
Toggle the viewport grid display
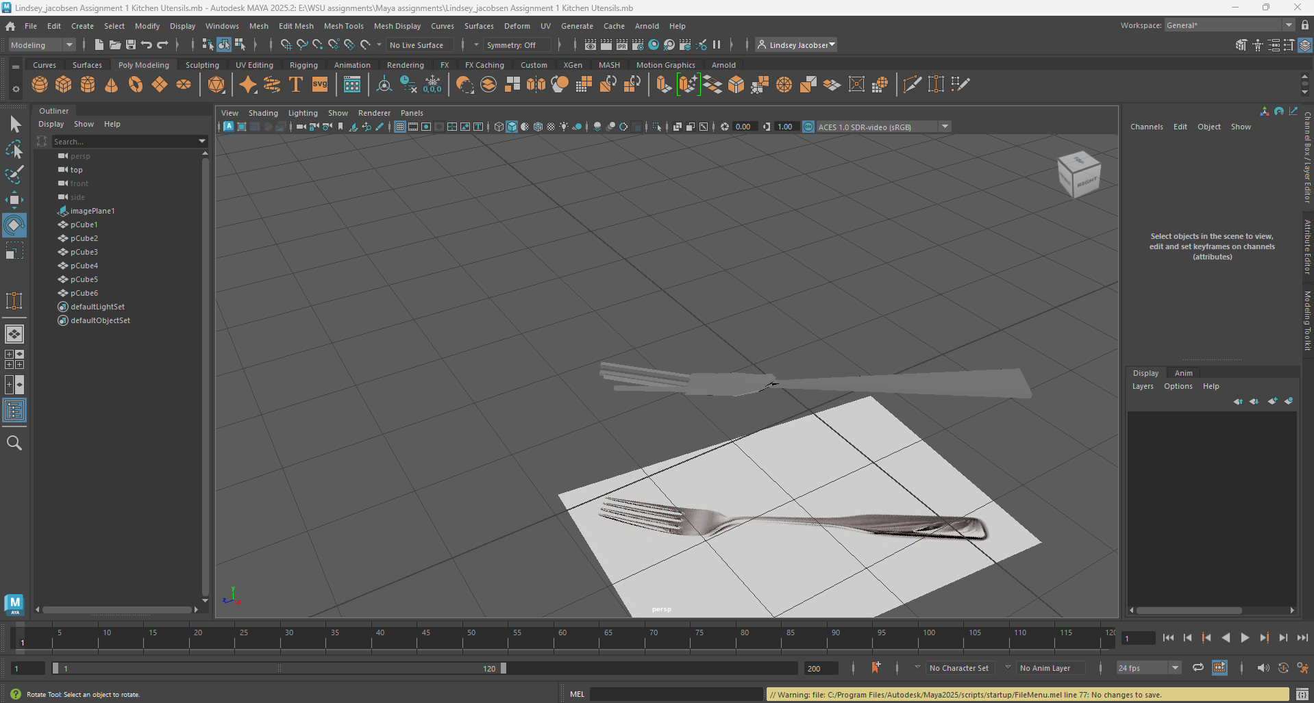399,127
